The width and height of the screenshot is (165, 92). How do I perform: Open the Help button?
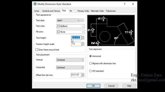(x=129, y=86)
